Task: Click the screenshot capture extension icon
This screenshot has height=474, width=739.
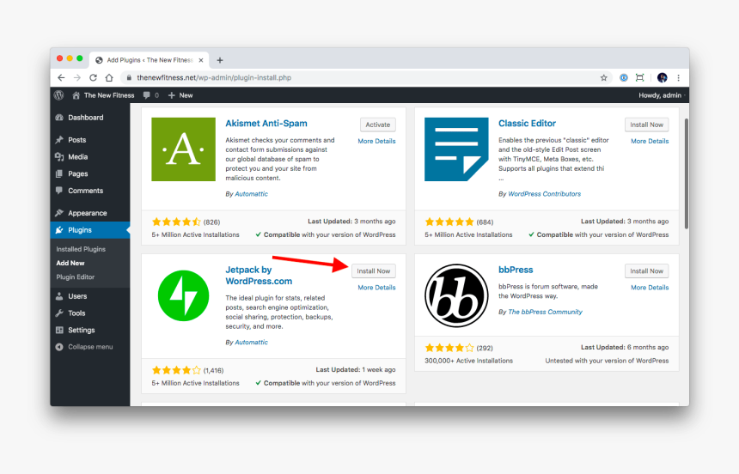Action: (x=639, y=78)
